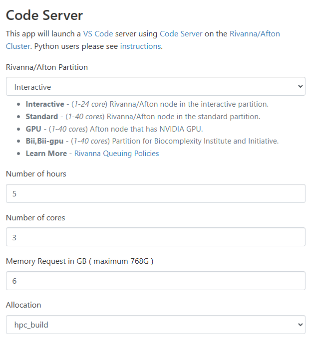Click the bold Interactive partition bullet
Screen dimensions: 313x342
click(45, 104)
